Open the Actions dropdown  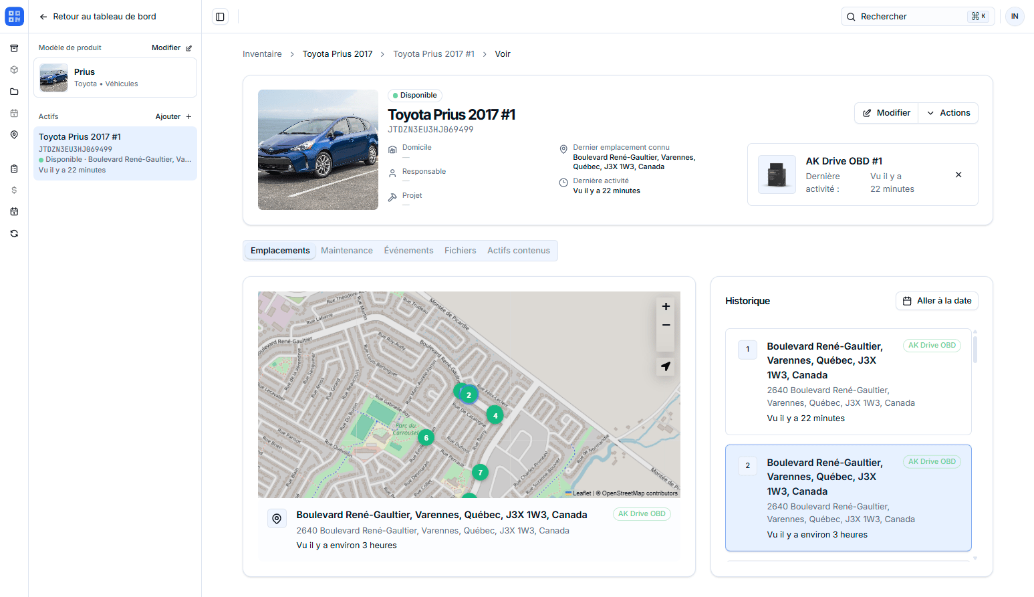[948, 113]
